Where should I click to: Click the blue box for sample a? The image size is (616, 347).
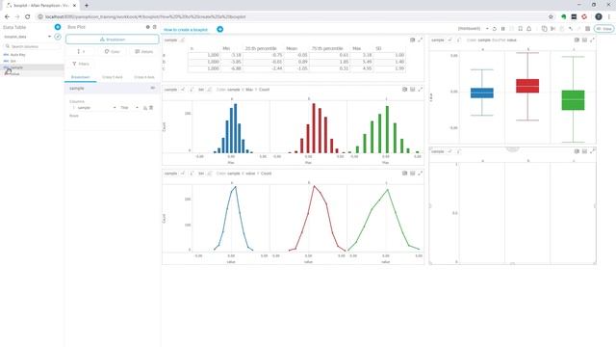(482, 93)
